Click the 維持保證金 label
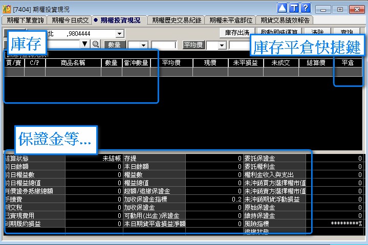368x245 pixels. coord(260,216)
